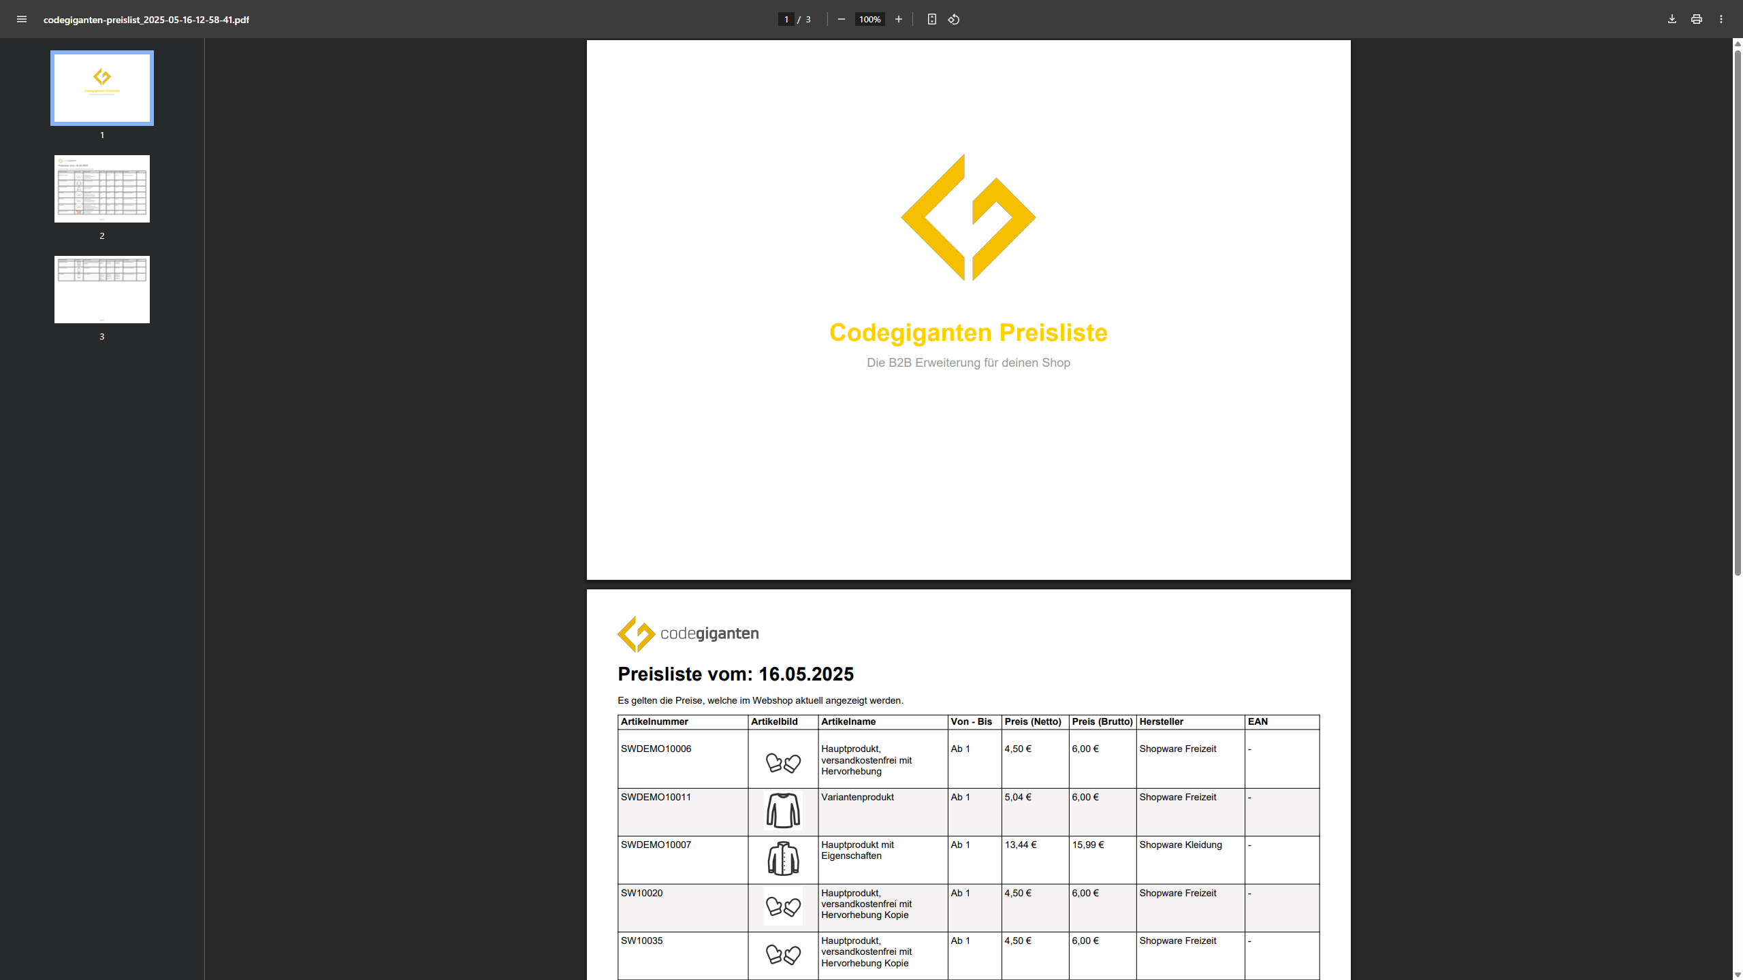
Task: Print the PDF document
Action: pos(1697,19)
